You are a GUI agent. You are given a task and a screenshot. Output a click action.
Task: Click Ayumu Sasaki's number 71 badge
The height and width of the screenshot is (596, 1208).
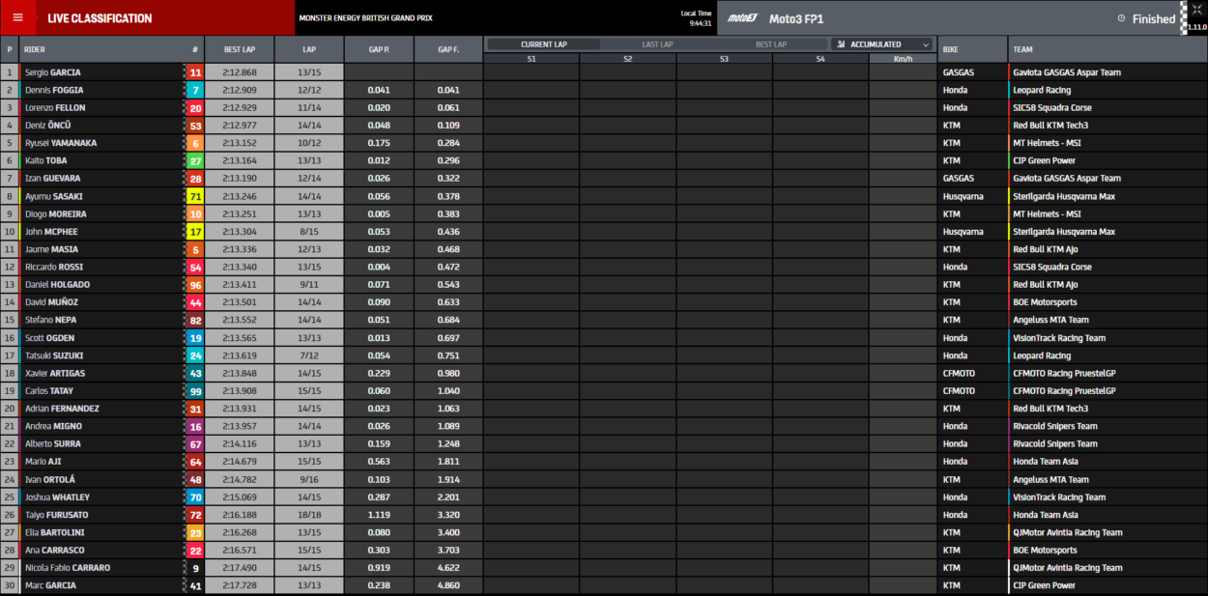tap(195, 196)
